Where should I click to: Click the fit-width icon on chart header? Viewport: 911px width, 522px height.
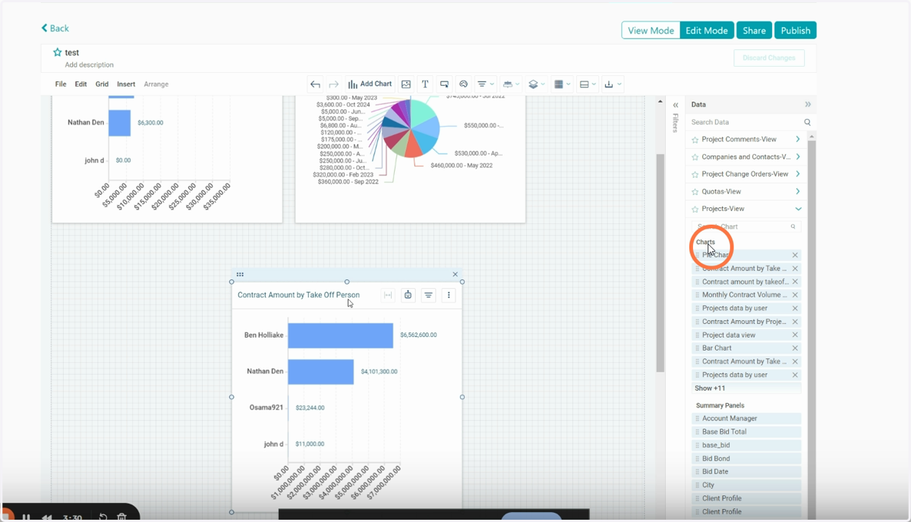point(388,295)
